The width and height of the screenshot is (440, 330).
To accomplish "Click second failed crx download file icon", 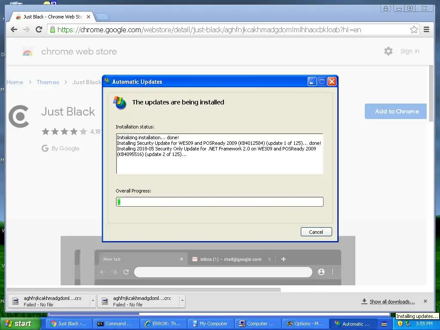I will [105, 301].
